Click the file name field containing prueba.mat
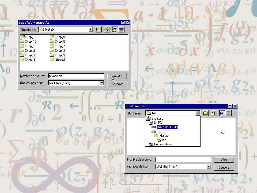The height and width of the screenshot is (193, 257). pyautogui.click(x=76, y=76)
